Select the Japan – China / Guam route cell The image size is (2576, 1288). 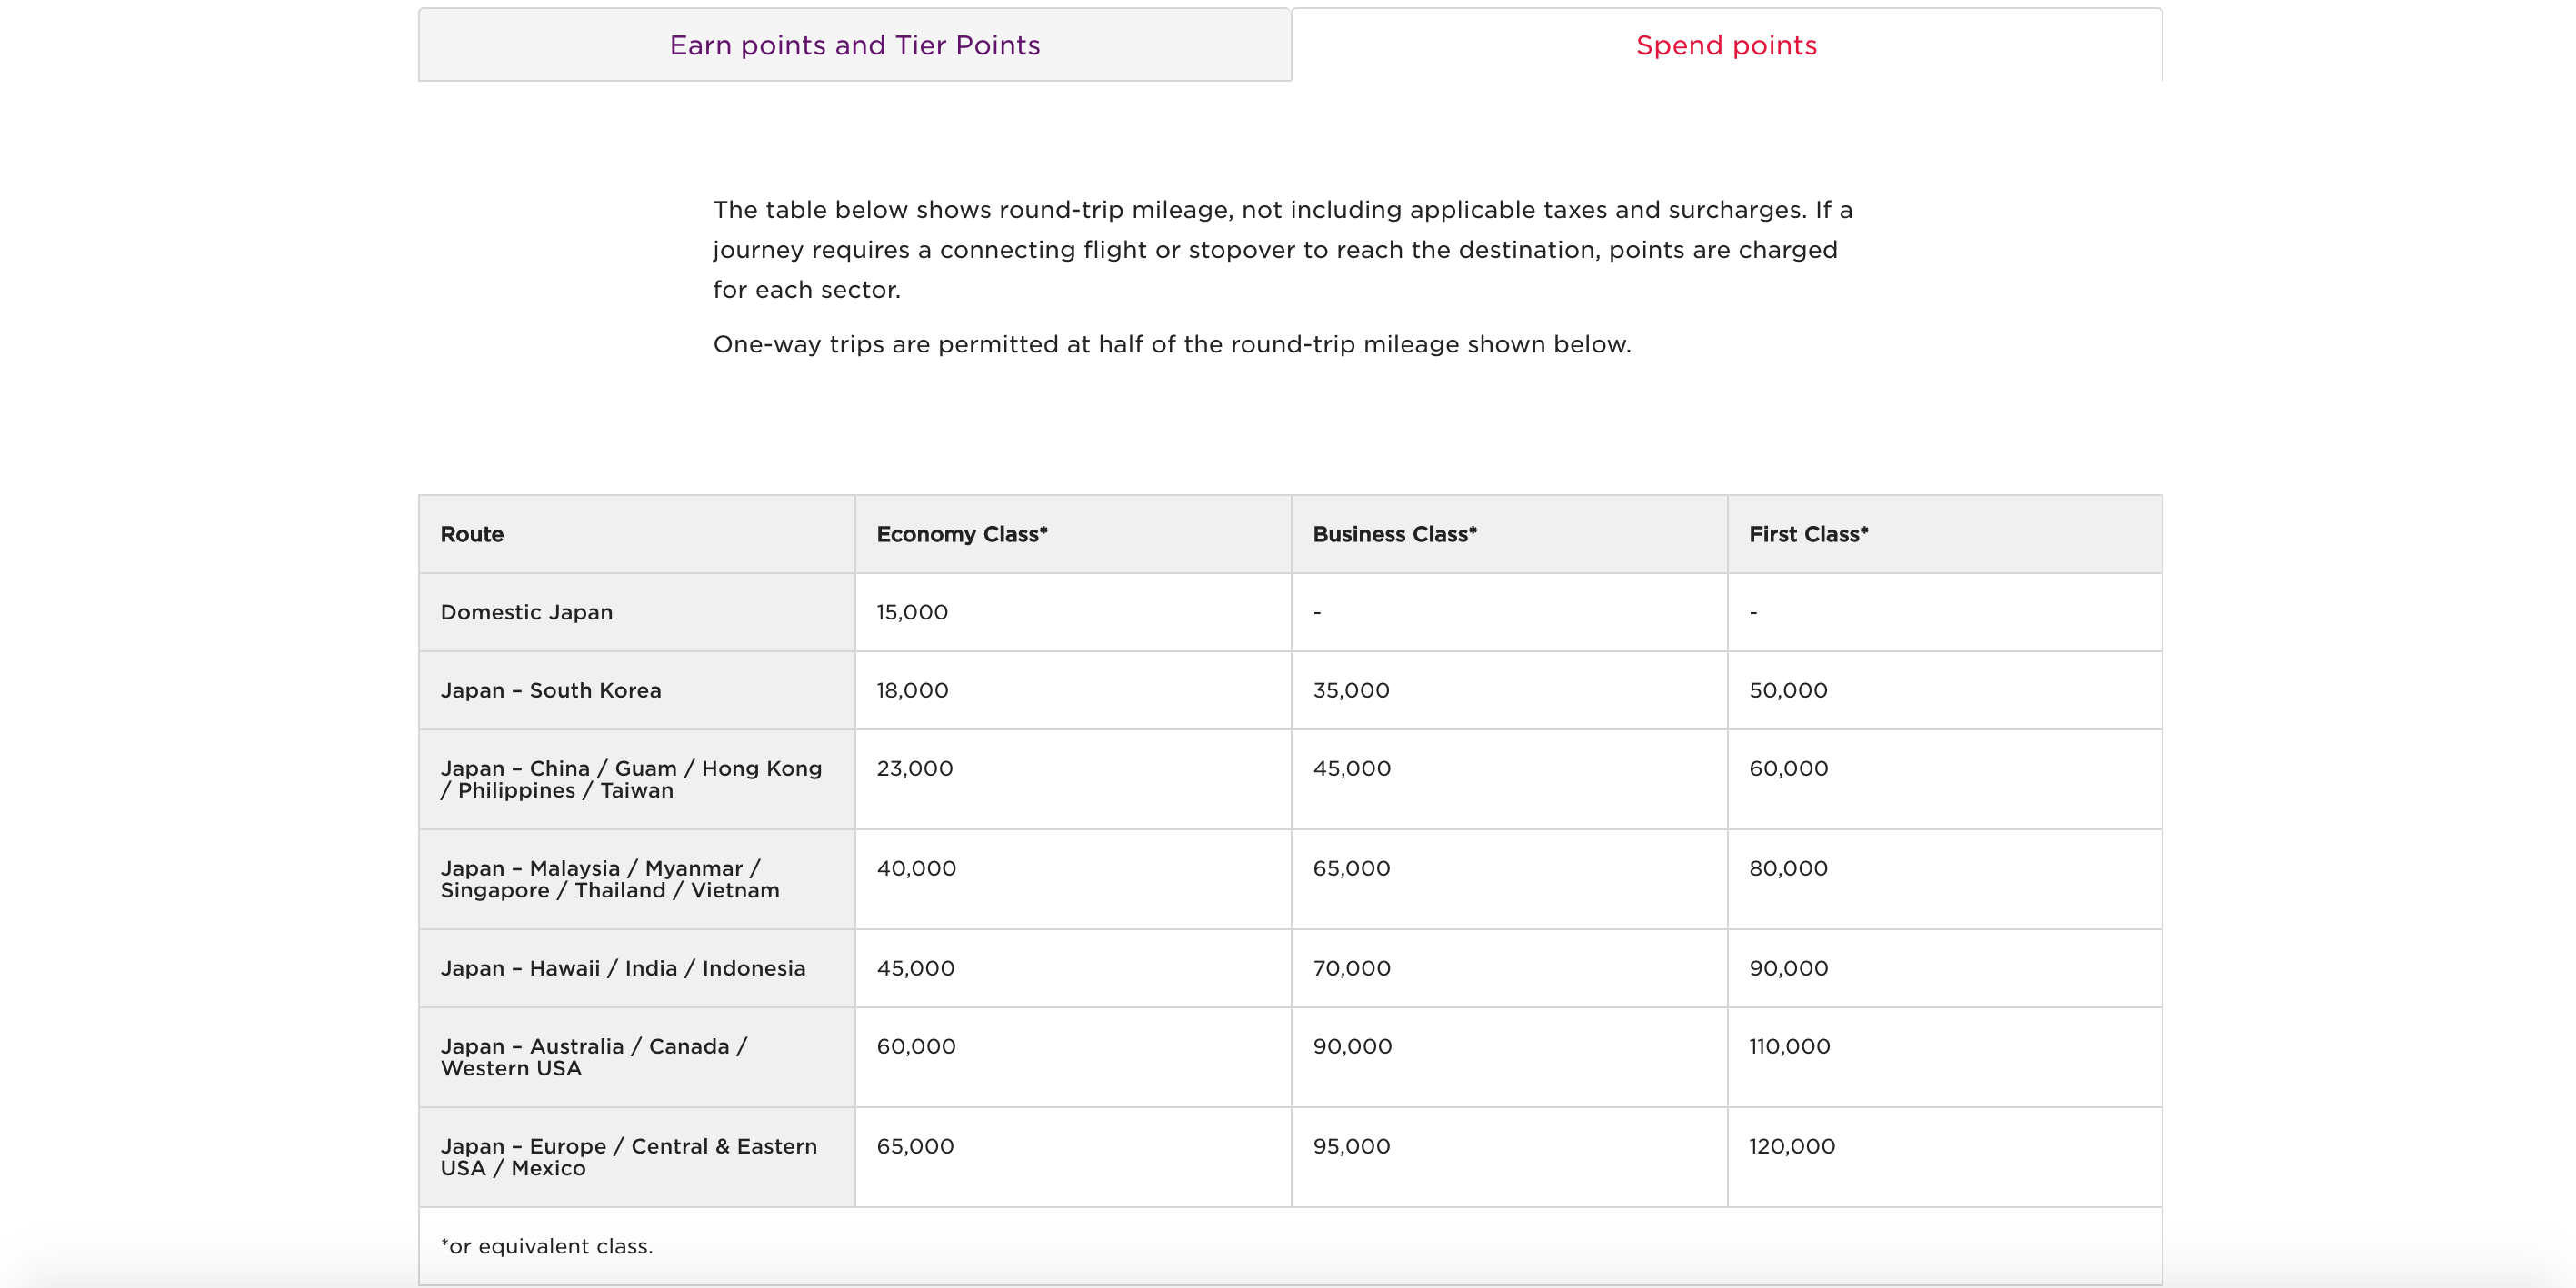[630, 778]
